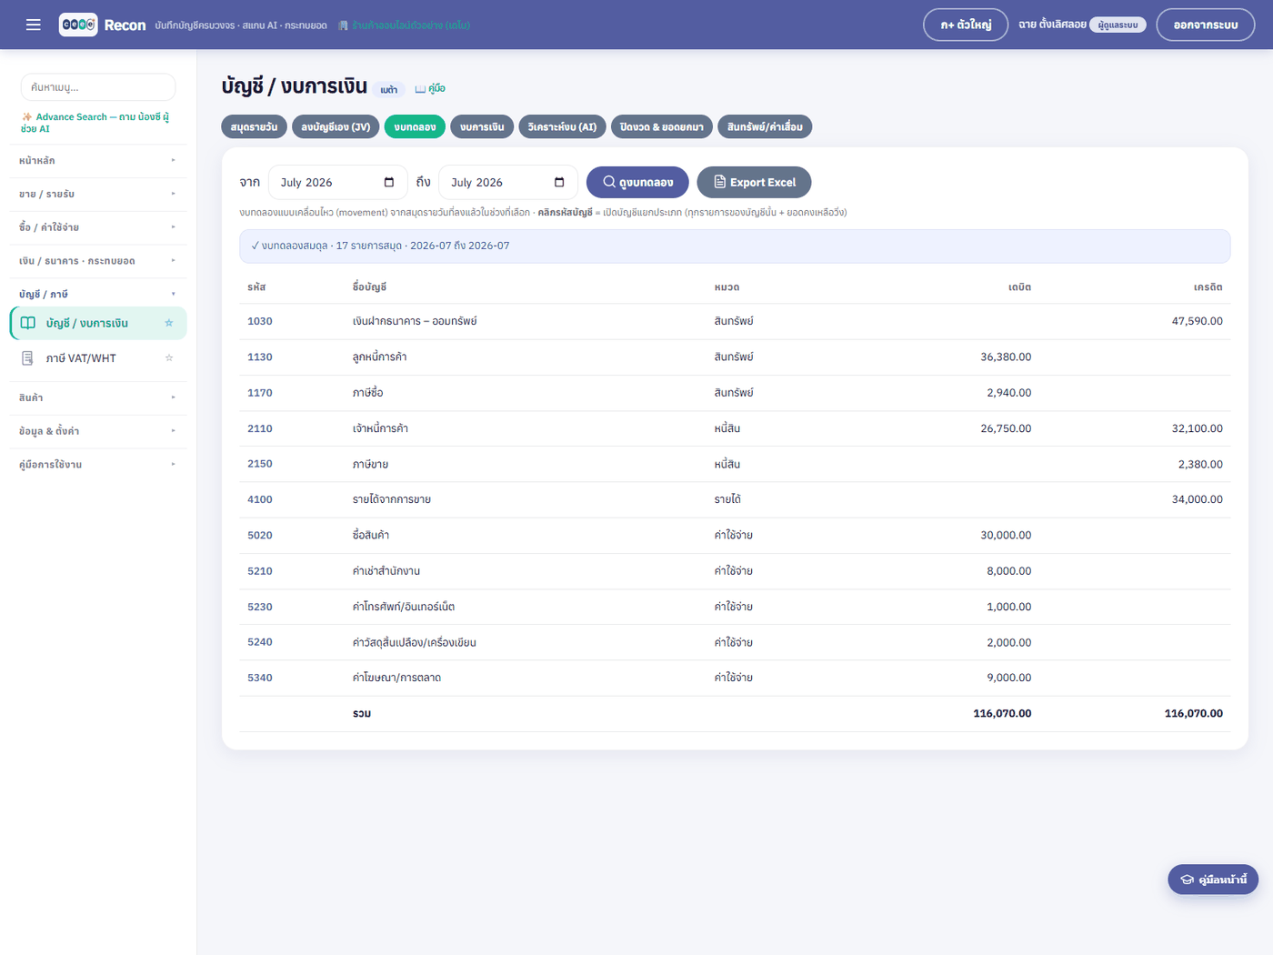This screenshot has width=1273, height=955.
Task: Open the ลงบัญชีเอง (JV) tab
Action: [336, 127]
